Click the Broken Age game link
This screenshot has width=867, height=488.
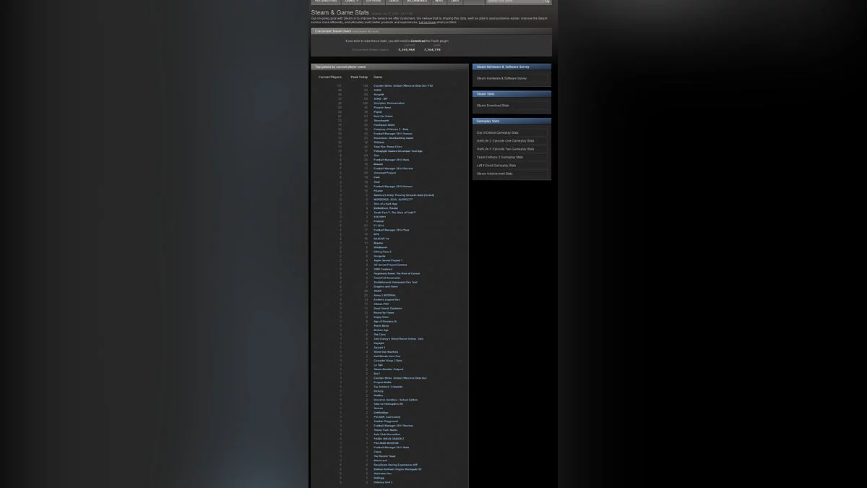tap(381, 330)
